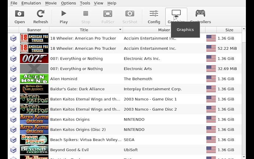Image resolution: width=254 pixels, height=159 pixels.
Task: Open the Graphics settings toolbar button
Action: (x=176, y=17)
